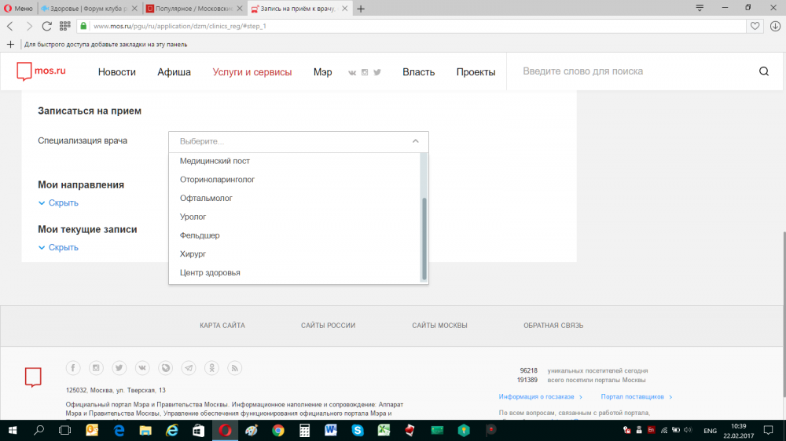Open the Facebook footer icon

pos(73,368)
